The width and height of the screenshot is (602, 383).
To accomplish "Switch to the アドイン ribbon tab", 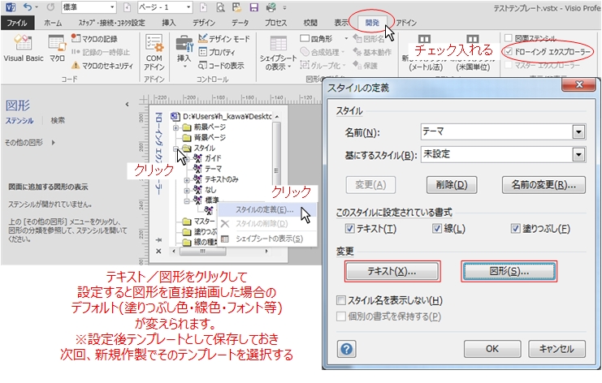I will click(406, 23).
